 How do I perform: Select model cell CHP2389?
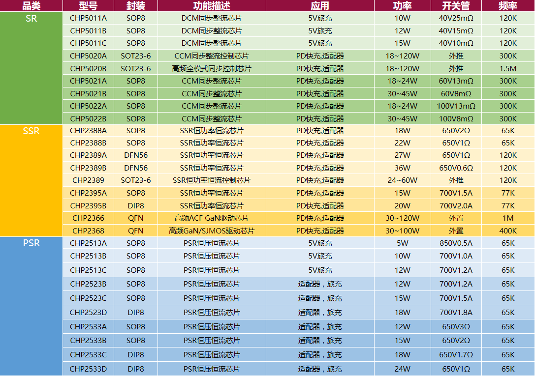click(89, 180)
